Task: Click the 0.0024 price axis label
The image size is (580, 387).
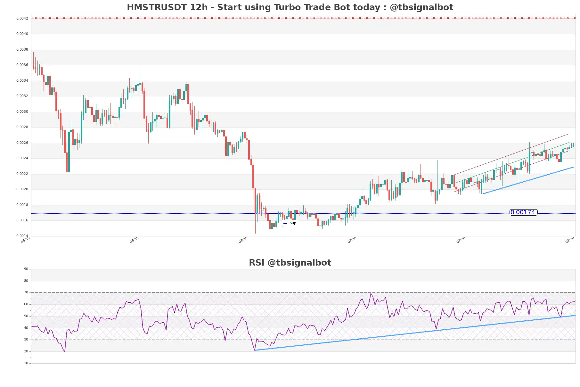Action: (x=22, y=158)
